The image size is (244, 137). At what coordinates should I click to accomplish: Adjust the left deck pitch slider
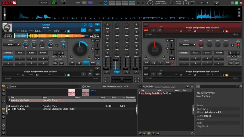point(97,49)
